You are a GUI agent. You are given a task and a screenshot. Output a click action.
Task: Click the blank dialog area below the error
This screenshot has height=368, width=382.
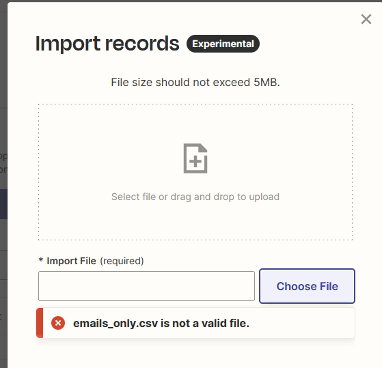(x=195, y=354)
